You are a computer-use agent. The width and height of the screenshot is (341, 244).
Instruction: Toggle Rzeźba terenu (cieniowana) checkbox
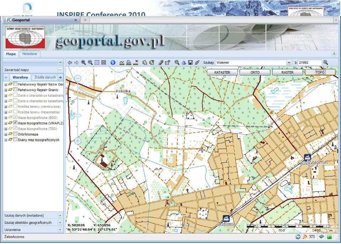tap(15, 106)
